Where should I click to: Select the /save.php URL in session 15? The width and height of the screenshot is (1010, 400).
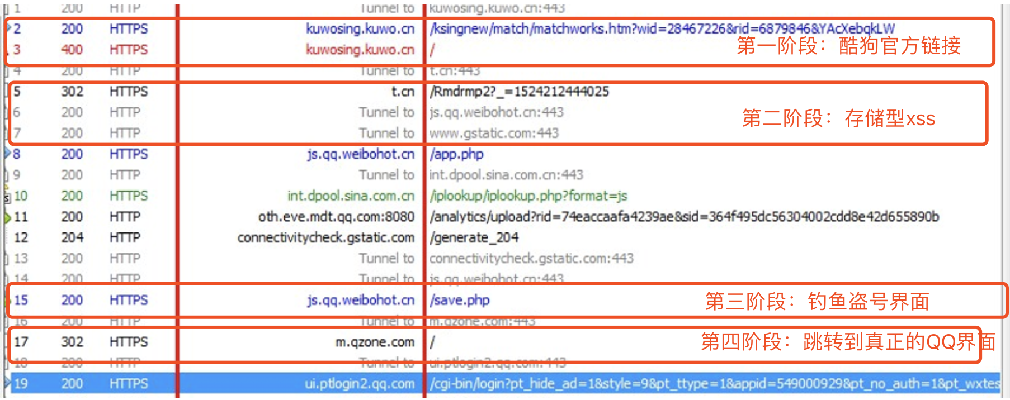coord(459,301)
